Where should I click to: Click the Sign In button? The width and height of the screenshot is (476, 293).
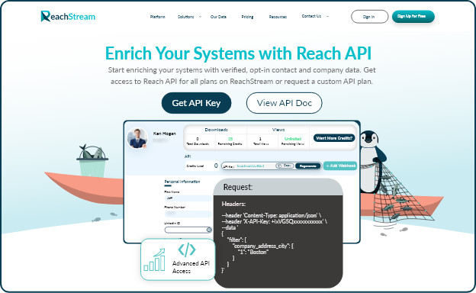click(x=369, y=17)
